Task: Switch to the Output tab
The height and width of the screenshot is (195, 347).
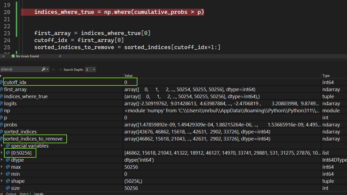Action: pyautogui.click(x=11, y=193)
